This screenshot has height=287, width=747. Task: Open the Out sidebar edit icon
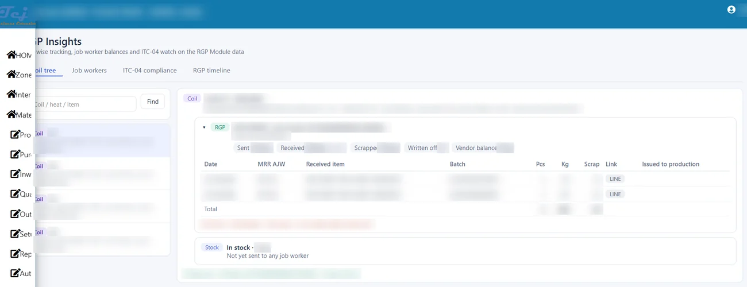tap(16, 214)
